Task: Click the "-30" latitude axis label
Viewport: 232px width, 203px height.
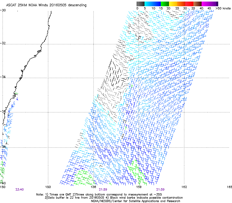Action: point(3,10)
